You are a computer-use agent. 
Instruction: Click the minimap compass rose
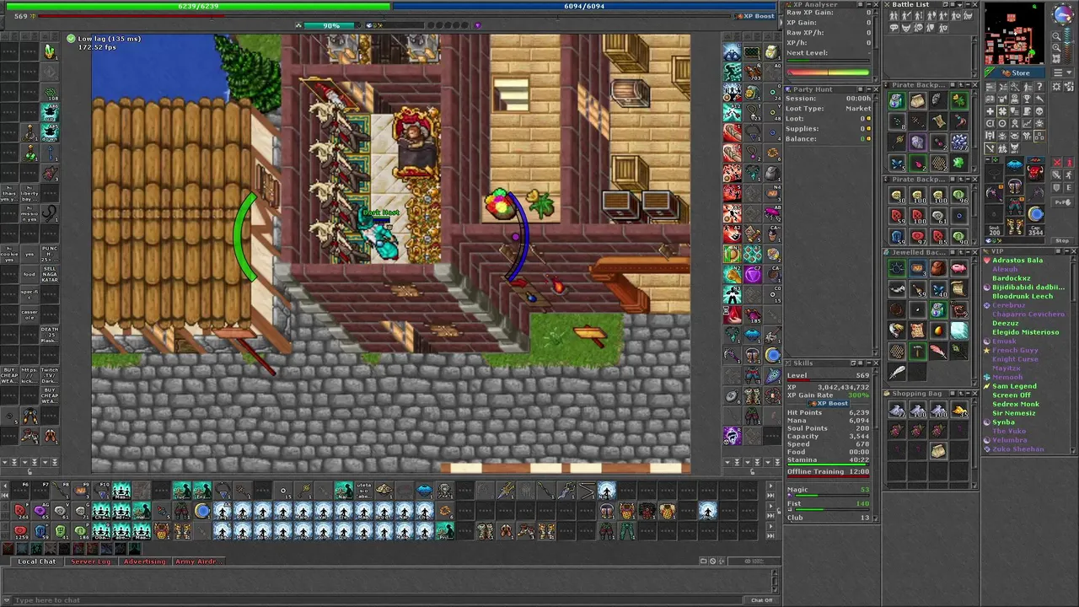1063,14
